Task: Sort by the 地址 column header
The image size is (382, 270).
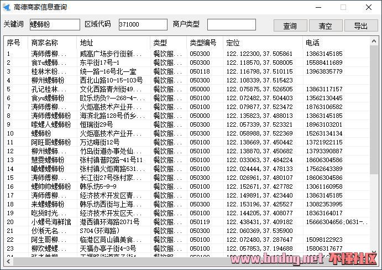Action: point(86,43)
